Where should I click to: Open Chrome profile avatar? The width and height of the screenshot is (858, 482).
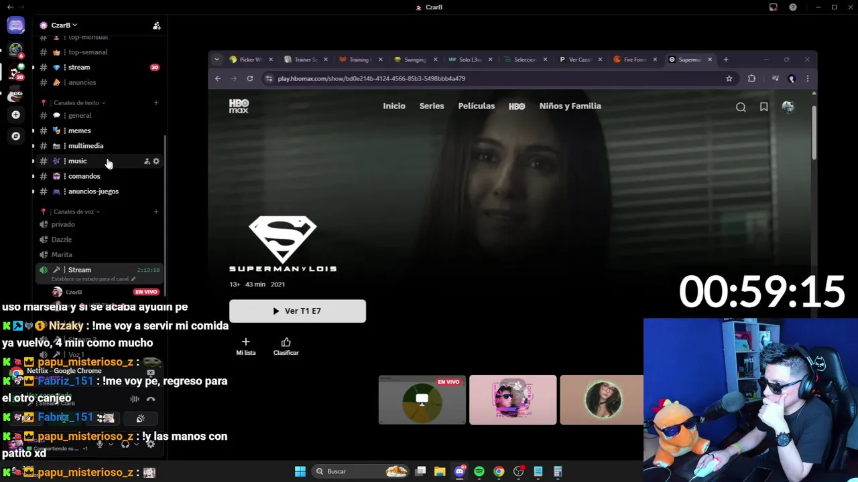click(792, 78)
